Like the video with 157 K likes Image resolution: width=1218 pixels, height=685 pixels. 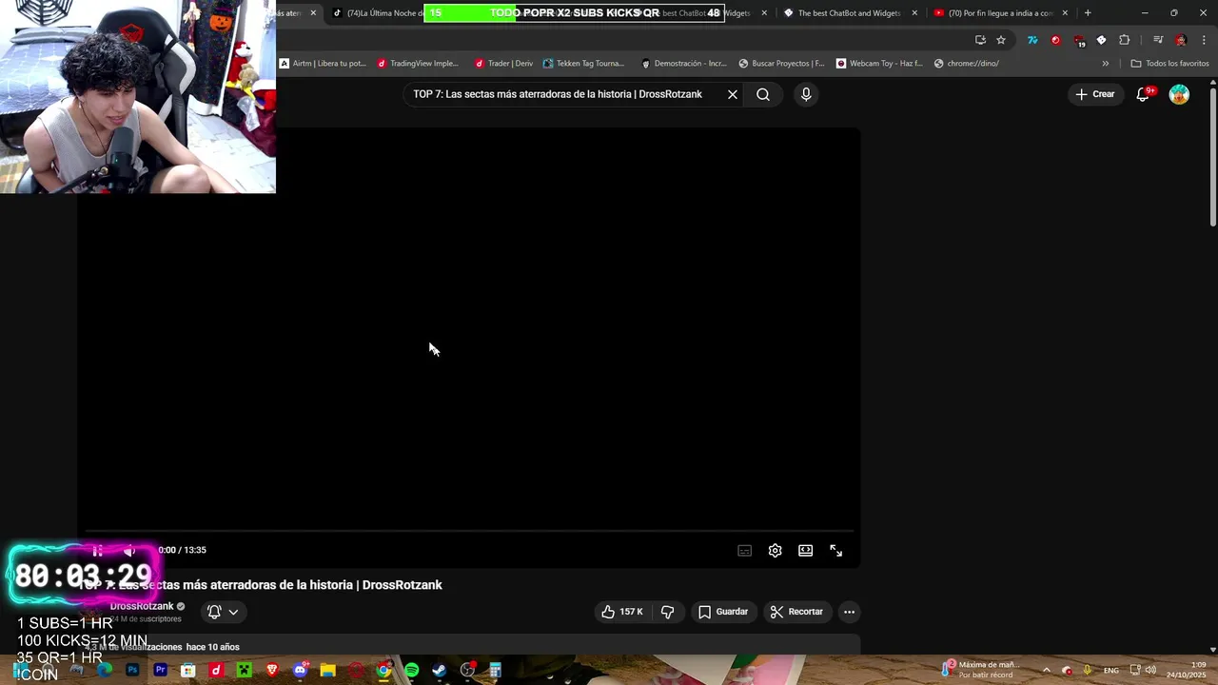coord(621,612)
